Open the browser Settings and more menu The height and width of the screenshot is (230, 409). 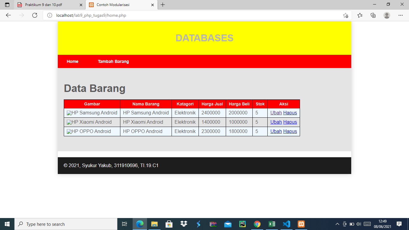401,15
